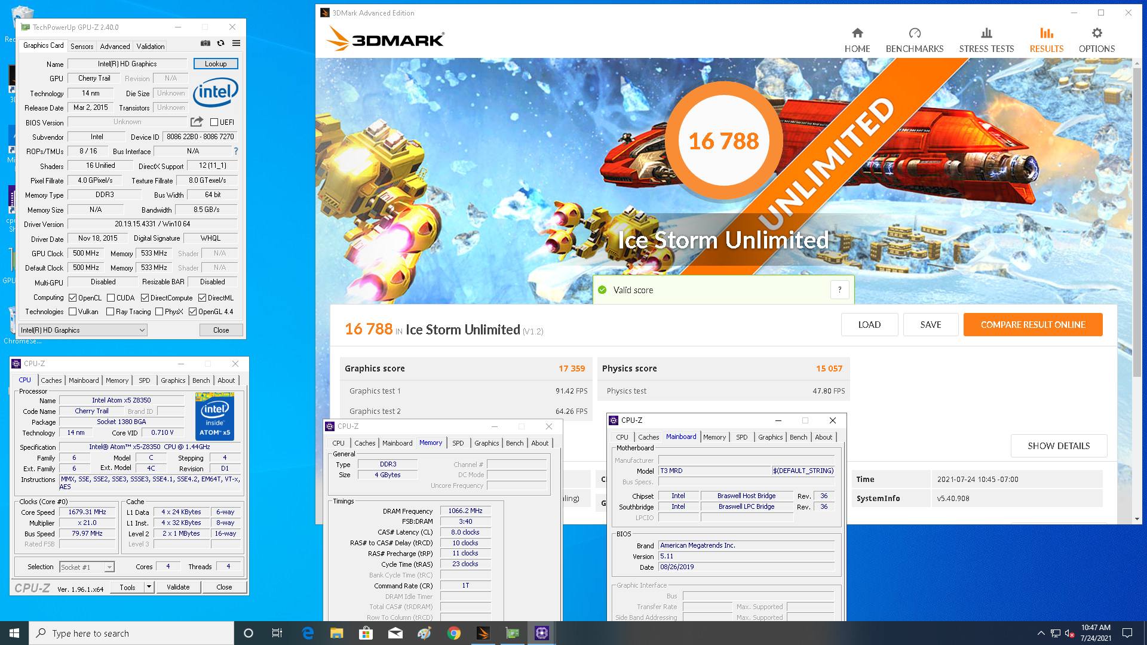Viewport: 1147px width, 645px height.
Task: Open the SPD tab in CPU-Z memory window
Action: click(x=458, y=443)
